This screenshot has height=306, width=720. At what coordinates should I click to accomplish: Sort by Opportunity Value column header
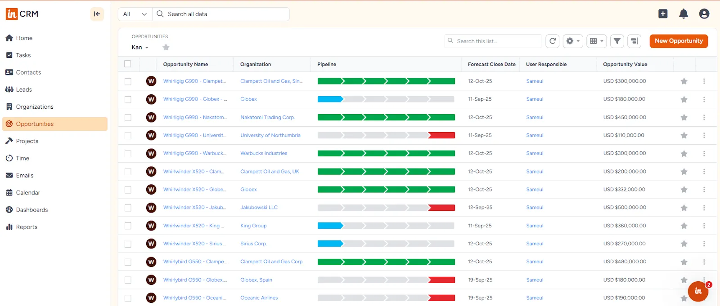(x=625, y=64)
